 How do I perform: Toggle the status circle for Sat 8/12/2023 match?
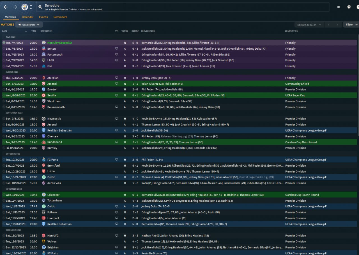point(4,89)
